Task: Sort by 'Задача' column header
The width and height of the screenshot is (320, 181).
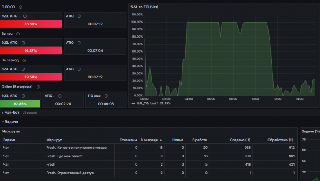Action: pyautogui.click(x=9, y=140)
